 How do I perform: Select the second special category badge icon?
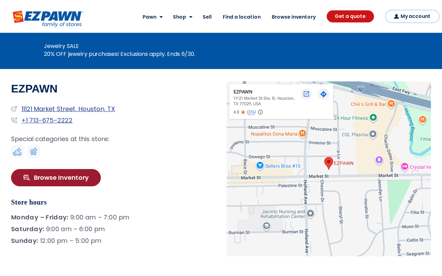click(34, 152)
